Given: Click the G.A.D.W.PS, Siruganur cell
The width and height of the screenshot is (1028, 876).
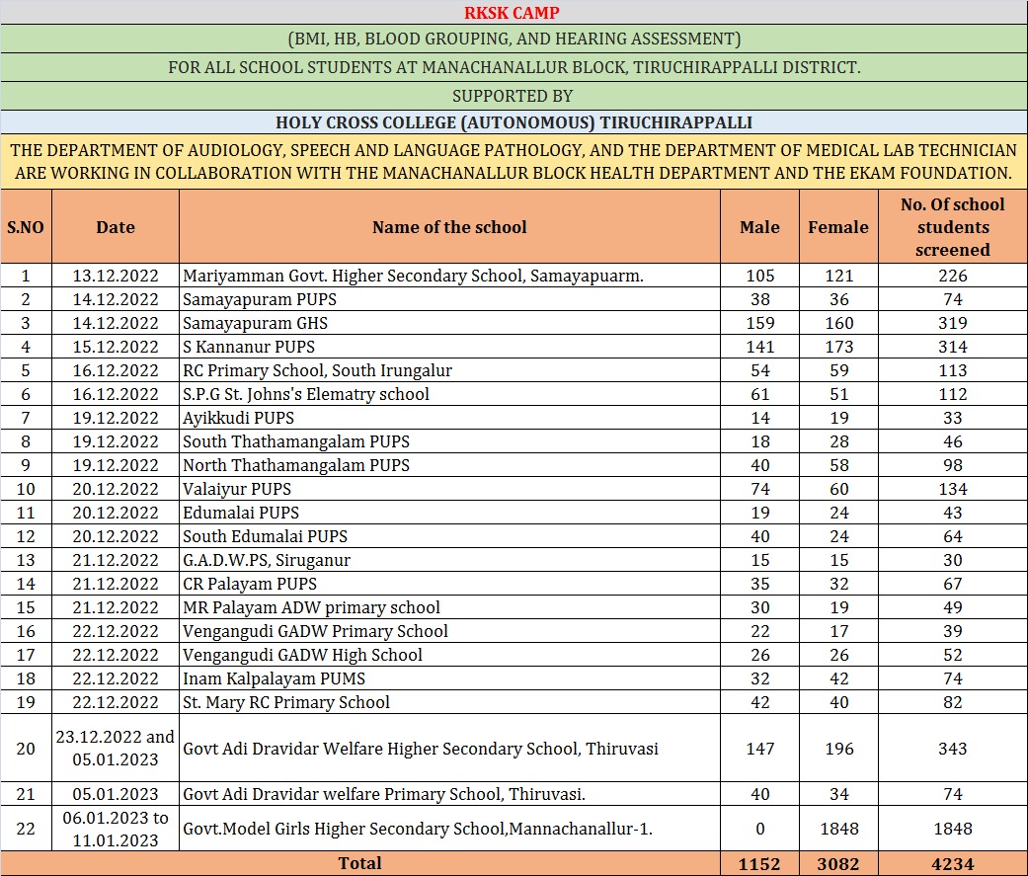Looking at the screenshot, I should (267, 560).
